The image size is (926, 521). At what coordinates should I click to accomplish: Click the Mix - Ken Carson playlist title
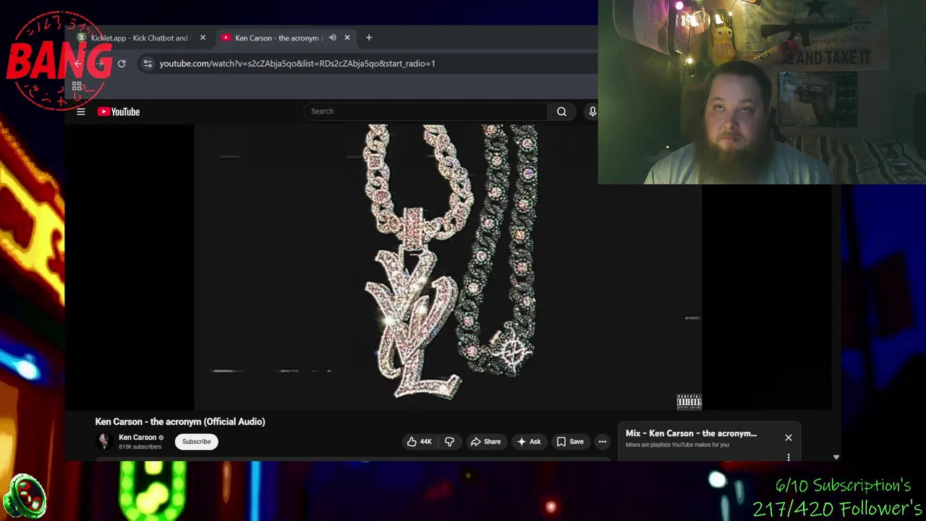pos(691,433)
